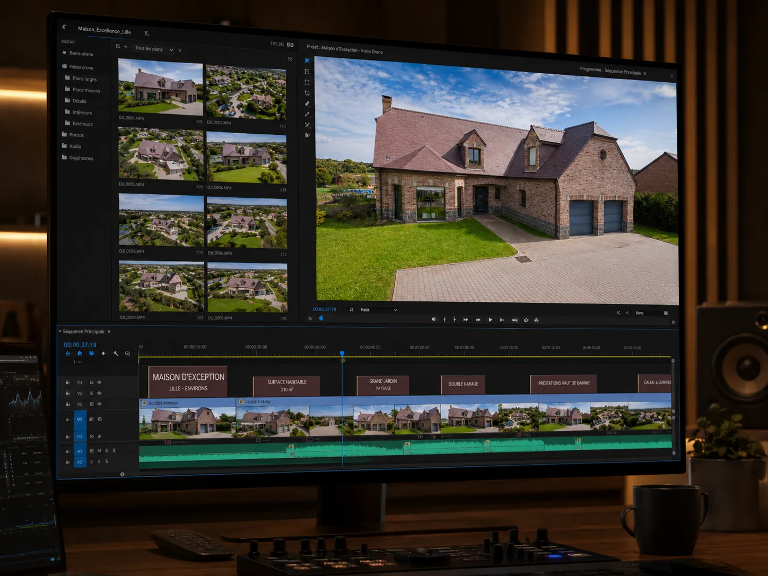
Task: Open the Intérieurs folder
Action: click(x=78, y=112)
